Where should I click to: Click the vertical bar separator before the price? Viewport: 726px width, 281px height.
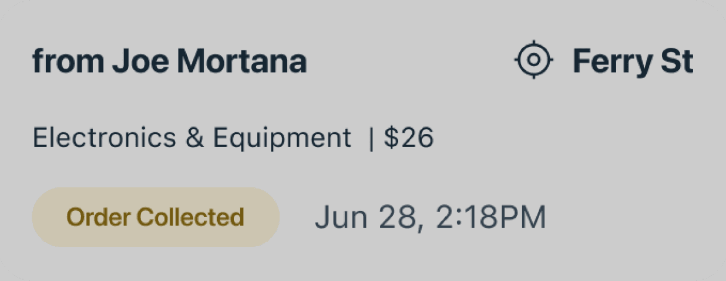coord(371,139)
